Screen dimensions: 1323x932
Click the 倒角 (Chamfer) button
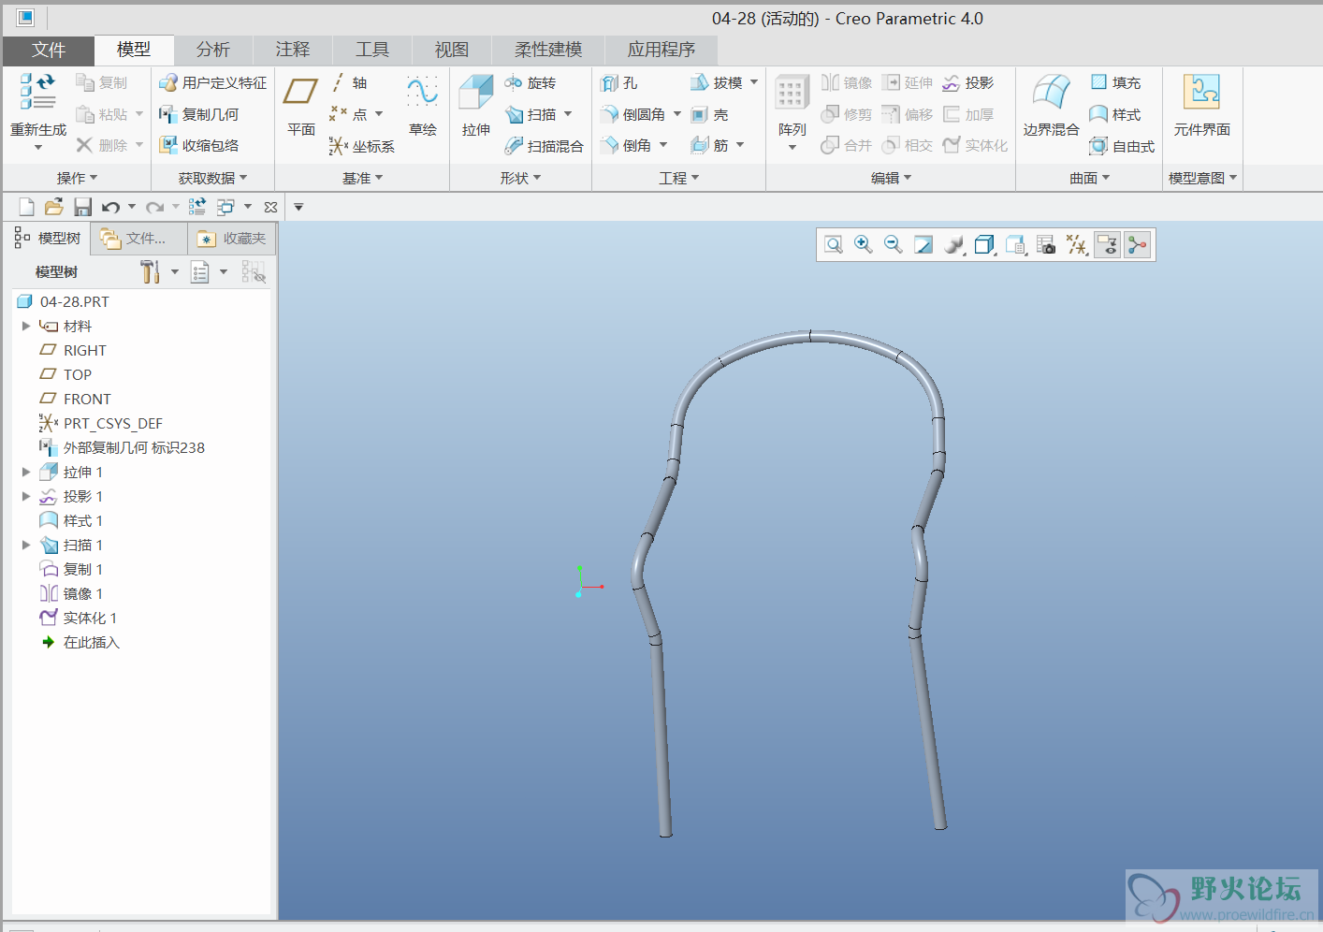(x=626, y=145)
